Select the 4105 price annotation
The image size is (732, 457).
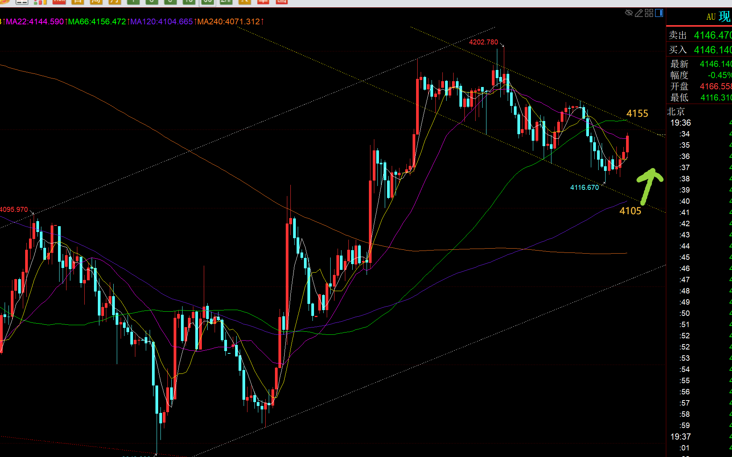(630, 211)
